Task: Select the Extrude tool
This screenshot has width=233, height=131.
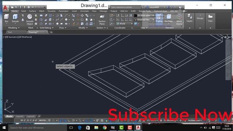Action: (15, 18)
